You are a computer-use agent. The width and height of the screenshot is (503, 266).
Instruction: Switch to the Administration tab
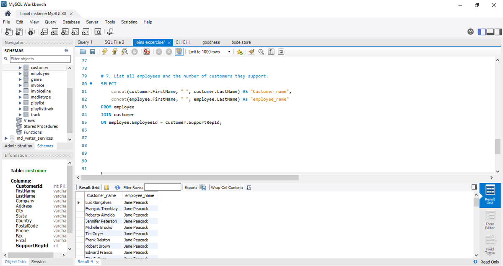tap(18, 146)
